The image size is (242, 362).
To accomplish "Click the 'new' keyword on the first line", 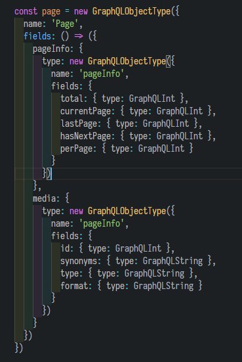I will (x=81, y=12).
